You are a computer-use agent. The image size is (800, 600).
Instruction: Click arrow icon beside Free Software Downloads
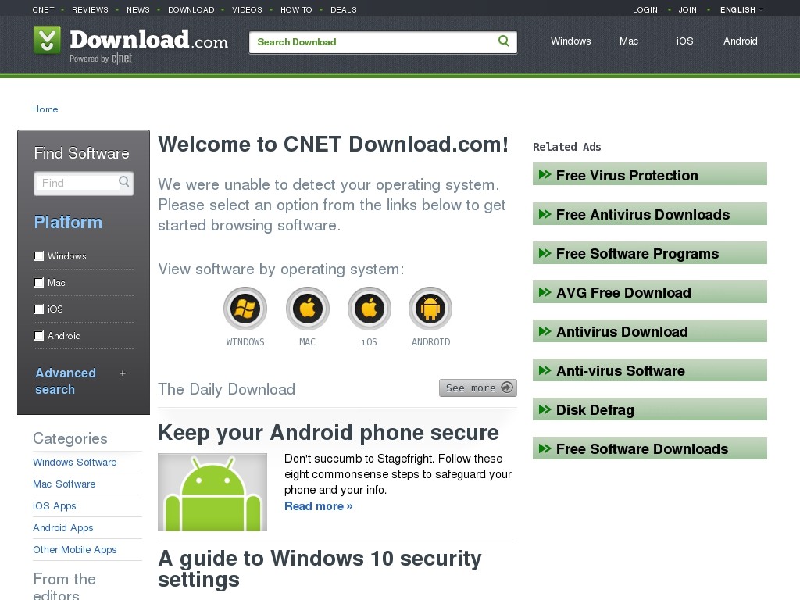tap(545, 448)
